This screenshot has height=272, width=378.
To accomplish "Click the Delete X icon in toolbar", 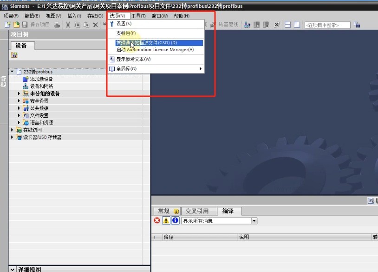I will pyautogui.click(x=96, y=24).
